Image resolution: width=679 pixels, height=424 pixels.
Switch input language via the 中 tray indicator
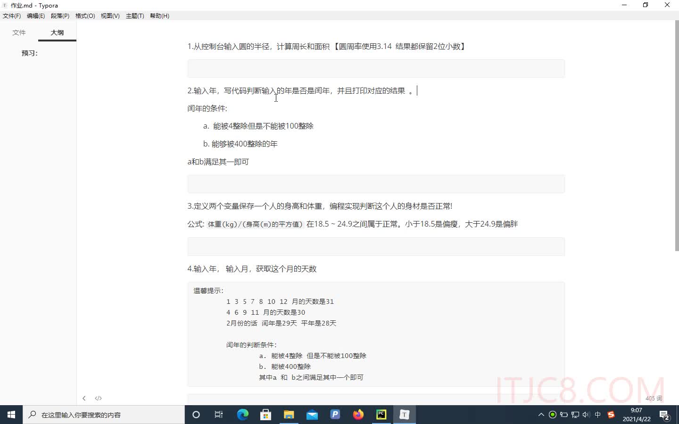coord(597,415)
